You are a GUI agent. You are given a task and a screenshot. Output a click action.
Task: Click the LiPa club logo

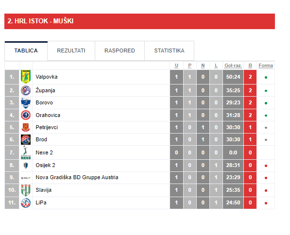tap(26, 203)
